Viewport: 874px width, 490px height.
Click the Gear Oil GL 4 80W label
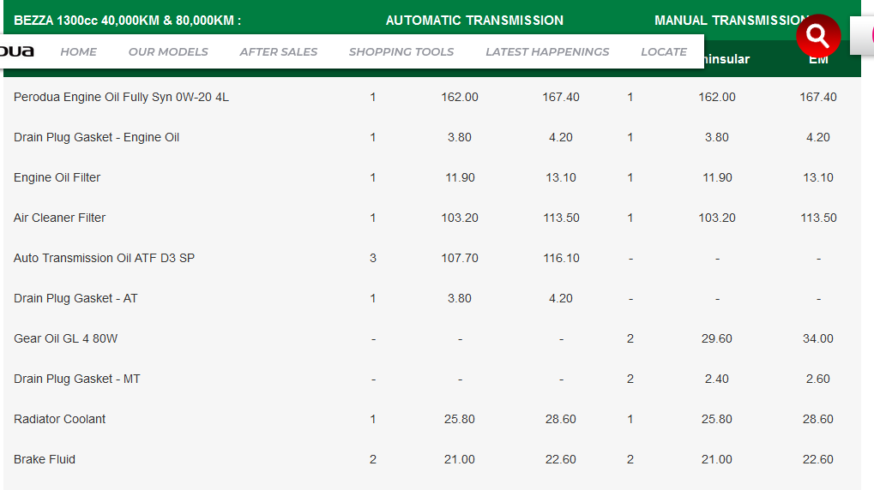pyautogui.click(x=65, y=338)
